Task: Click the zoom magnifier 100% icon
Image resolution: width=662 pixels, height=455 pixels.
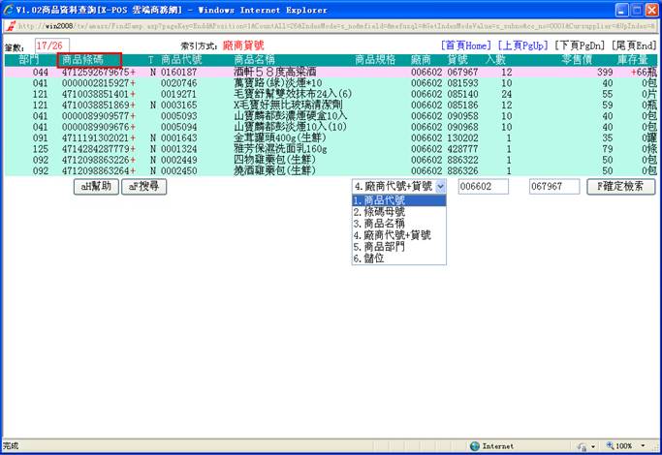Action: click(609, 446)
